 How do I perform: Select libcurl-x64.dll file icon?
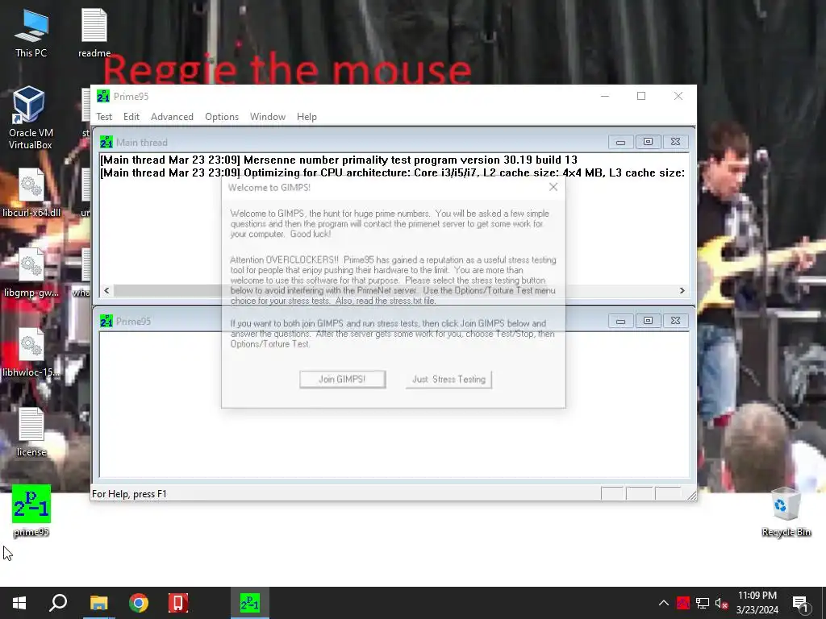31,193
